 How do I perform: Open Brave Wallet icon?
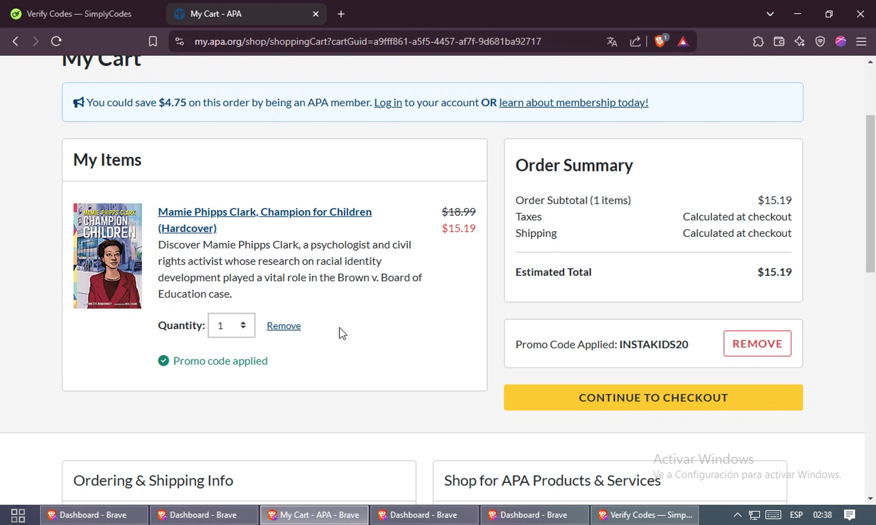(x=779, y=41)
